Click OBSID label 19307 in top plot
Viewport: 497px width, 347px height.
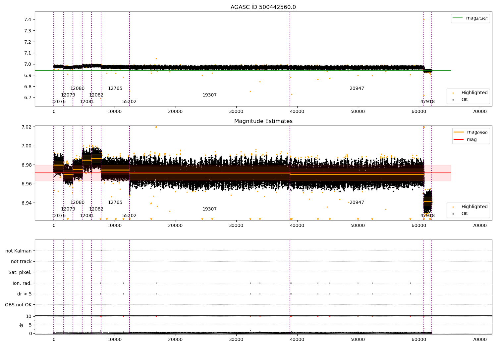[x=210, y=95]
